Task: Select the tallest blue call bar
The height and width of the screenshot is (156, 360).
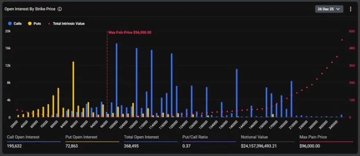Action: pyautogui.click(x=116, y=80)
